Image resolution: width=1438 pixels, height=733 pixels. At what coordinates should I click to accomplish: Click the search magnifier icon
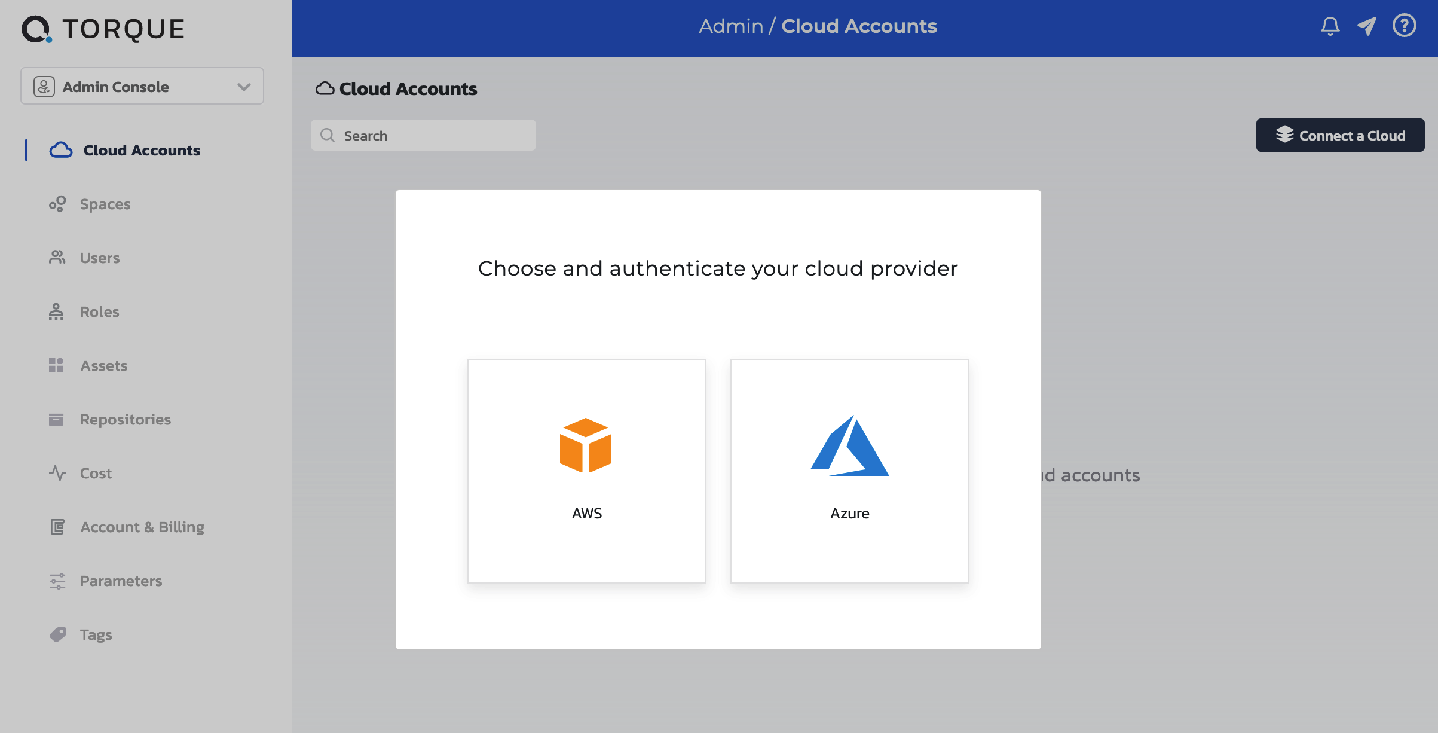pos(328,135)
